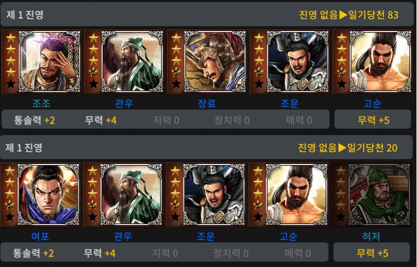Open 조운 portrait in the bottom row

click(x=214, y=195)
